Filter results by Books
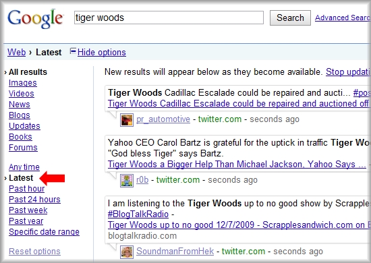The height and width of the screenshot is (263, 371). [x=20, y=137]
